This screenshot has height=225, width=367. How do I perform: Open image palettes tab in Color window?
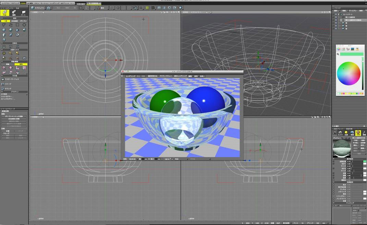pyautogui.click(x=353, y=49)
